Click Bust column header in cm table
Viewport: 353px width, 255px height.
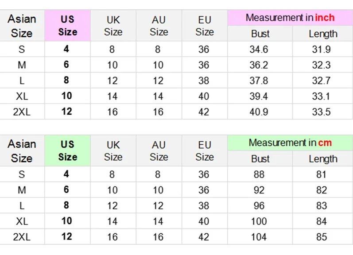pos(260,159)
